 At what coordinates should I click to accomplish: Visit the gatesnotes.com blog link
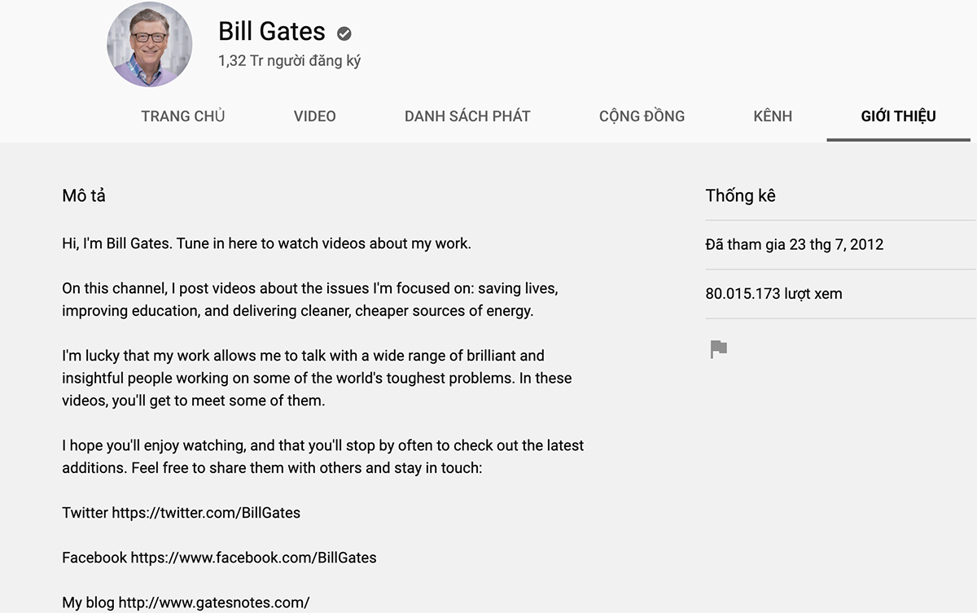(x=214, y=602)
